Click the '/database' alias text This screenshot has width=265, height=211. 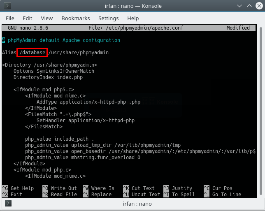point(32,53)
